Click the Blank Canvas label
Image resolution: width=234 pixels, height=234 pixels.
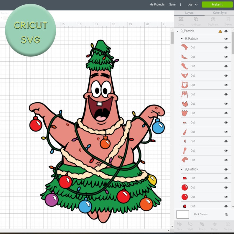(x=200, y=214)
